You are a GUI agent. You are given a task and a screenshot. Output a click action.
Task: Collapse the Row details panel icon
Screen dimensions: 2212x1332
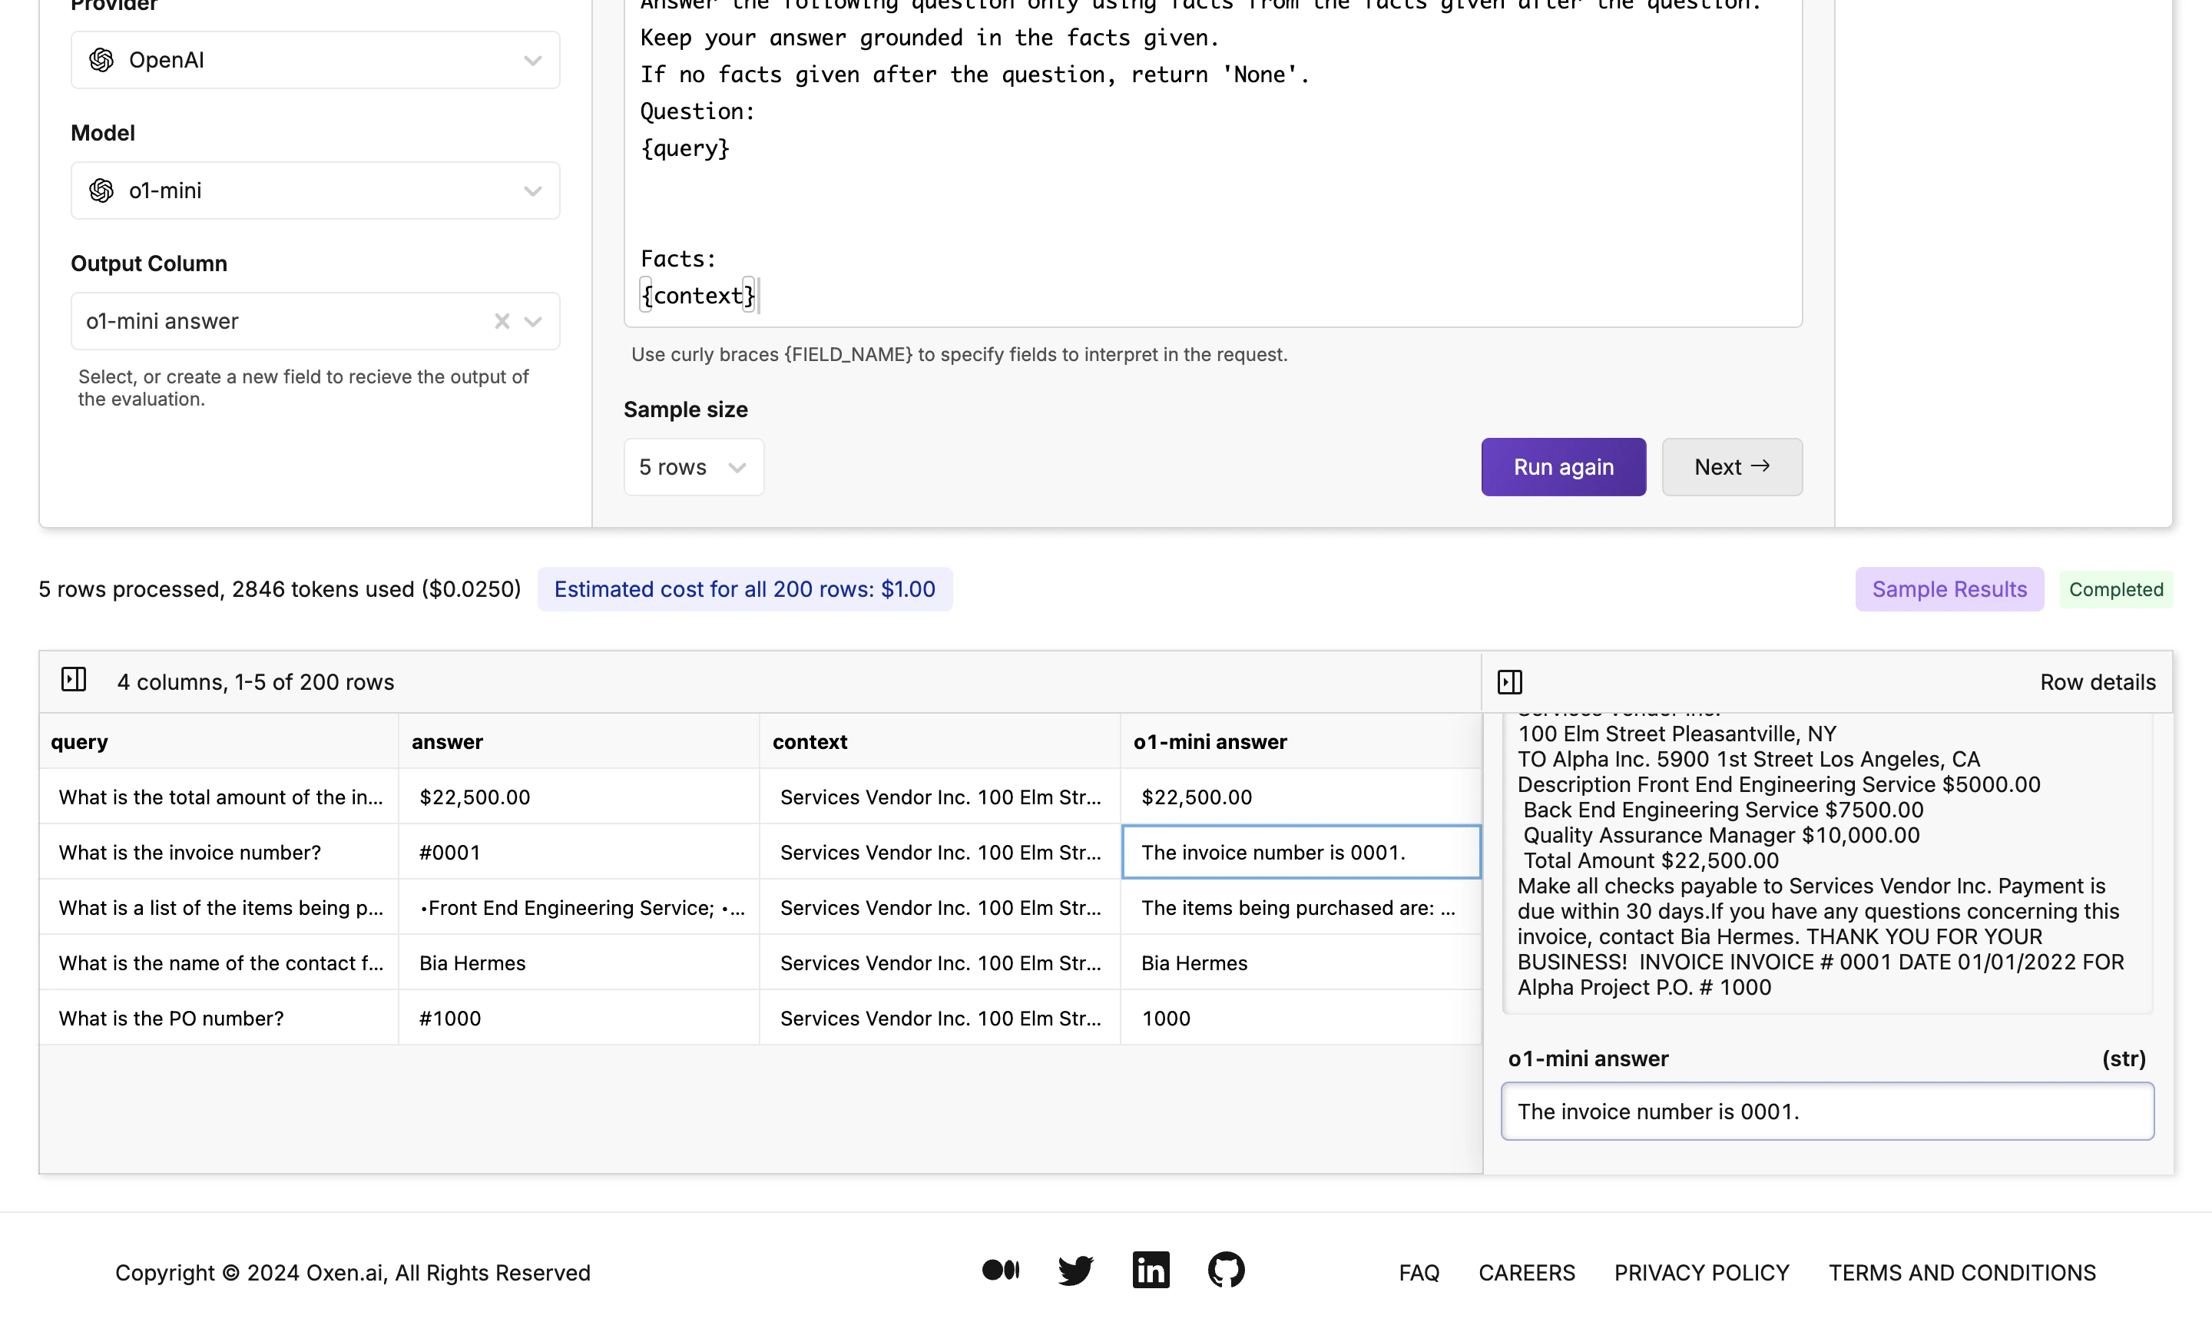coord(1510,682)
